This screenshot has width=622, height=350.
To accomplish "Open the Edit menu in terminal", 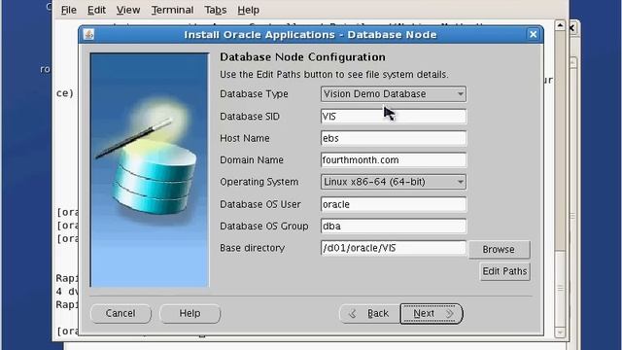I will (96, 10).
